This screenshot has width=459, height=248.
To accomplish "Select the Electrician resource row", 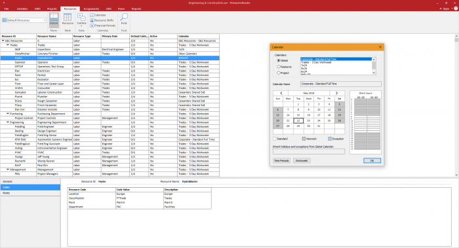I will coord(110,71).
